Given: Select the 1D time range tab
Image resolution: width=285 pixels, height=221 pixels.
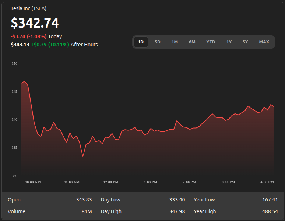Looking at the screenshot, I should pos(141,42).
